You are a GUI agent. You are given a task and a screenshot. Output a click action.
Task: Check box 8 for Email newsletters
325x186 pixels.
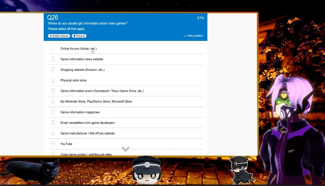pyautogui.click(x=53, y=123)
